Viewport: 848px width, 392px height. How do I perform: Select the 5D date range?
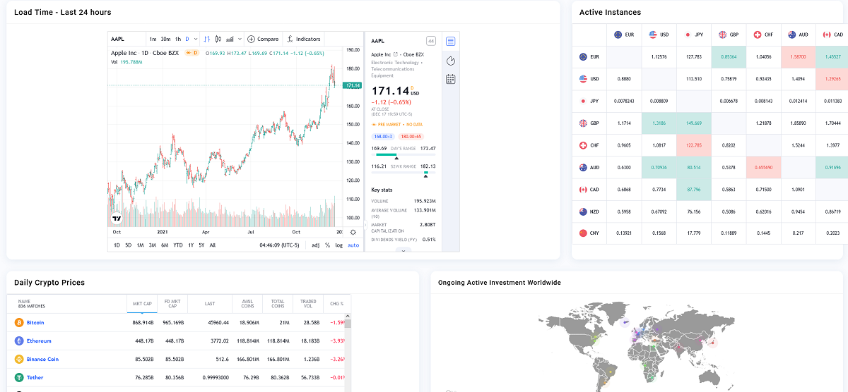129,245
